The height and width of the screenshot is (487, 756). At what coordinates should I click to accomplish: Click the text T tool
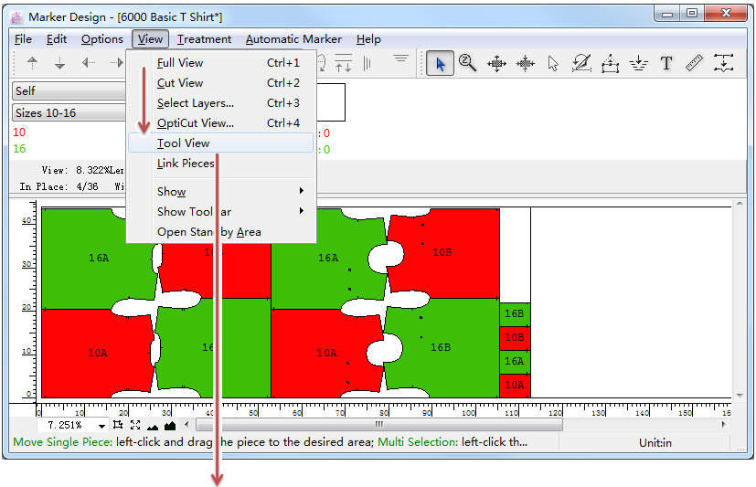tap(666, 63)
